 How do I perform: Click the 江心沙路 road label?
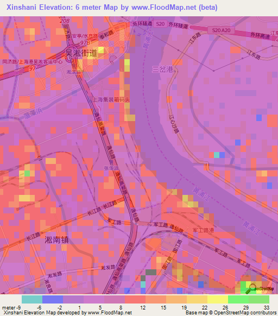[x=174, y=124]
